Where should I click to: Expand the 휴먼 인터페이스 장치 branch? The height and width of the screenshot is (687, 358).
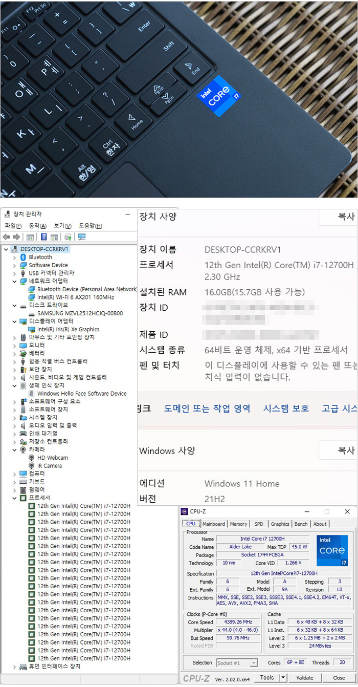pyautogui.click(x=14, y=666)
